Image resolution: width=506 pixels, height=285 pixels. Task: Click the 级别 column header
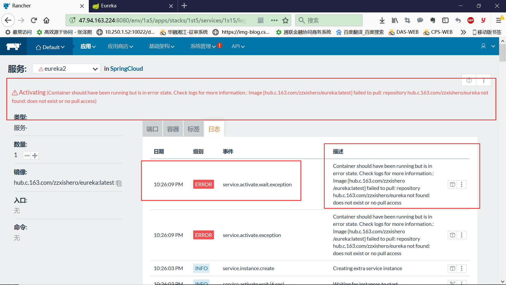(198, 151)
